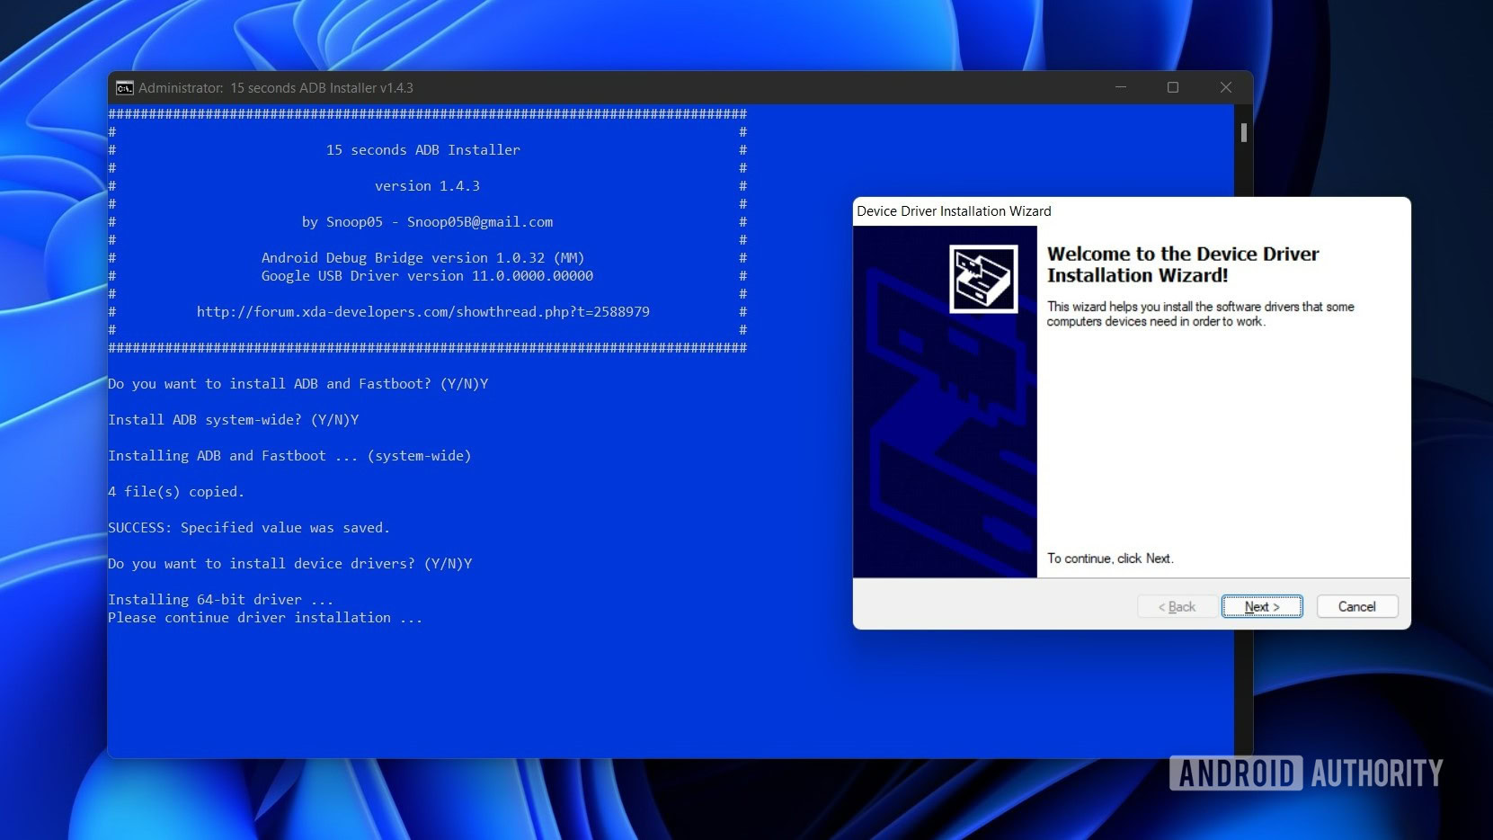1493x840 pixels.
Task: Click 'Do you want to install ADB and Fastboot?' line
Action: pyautogui.click(x=298, y=384)
